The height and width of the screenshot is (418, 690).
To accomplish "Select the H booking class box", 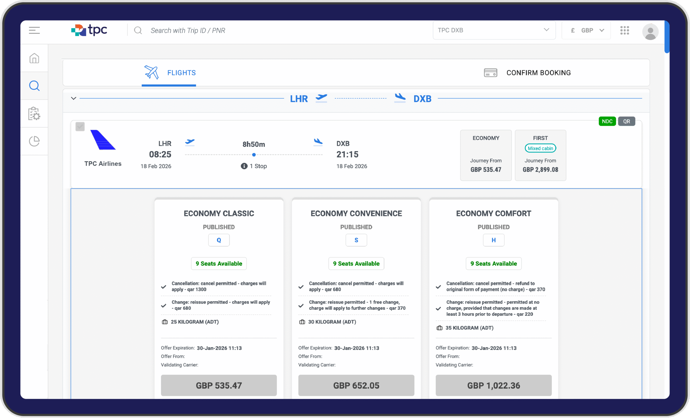I will pyautogui.click(x=494, y=240).
